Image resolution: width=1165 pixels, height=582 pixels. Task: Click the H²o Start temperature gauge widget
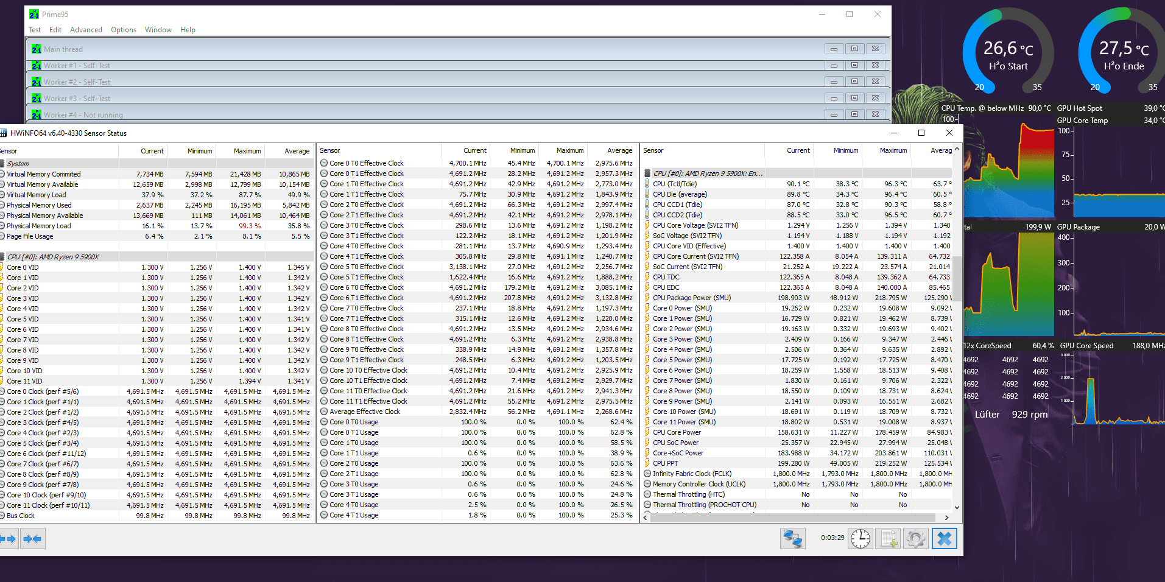click(1008, 52)
